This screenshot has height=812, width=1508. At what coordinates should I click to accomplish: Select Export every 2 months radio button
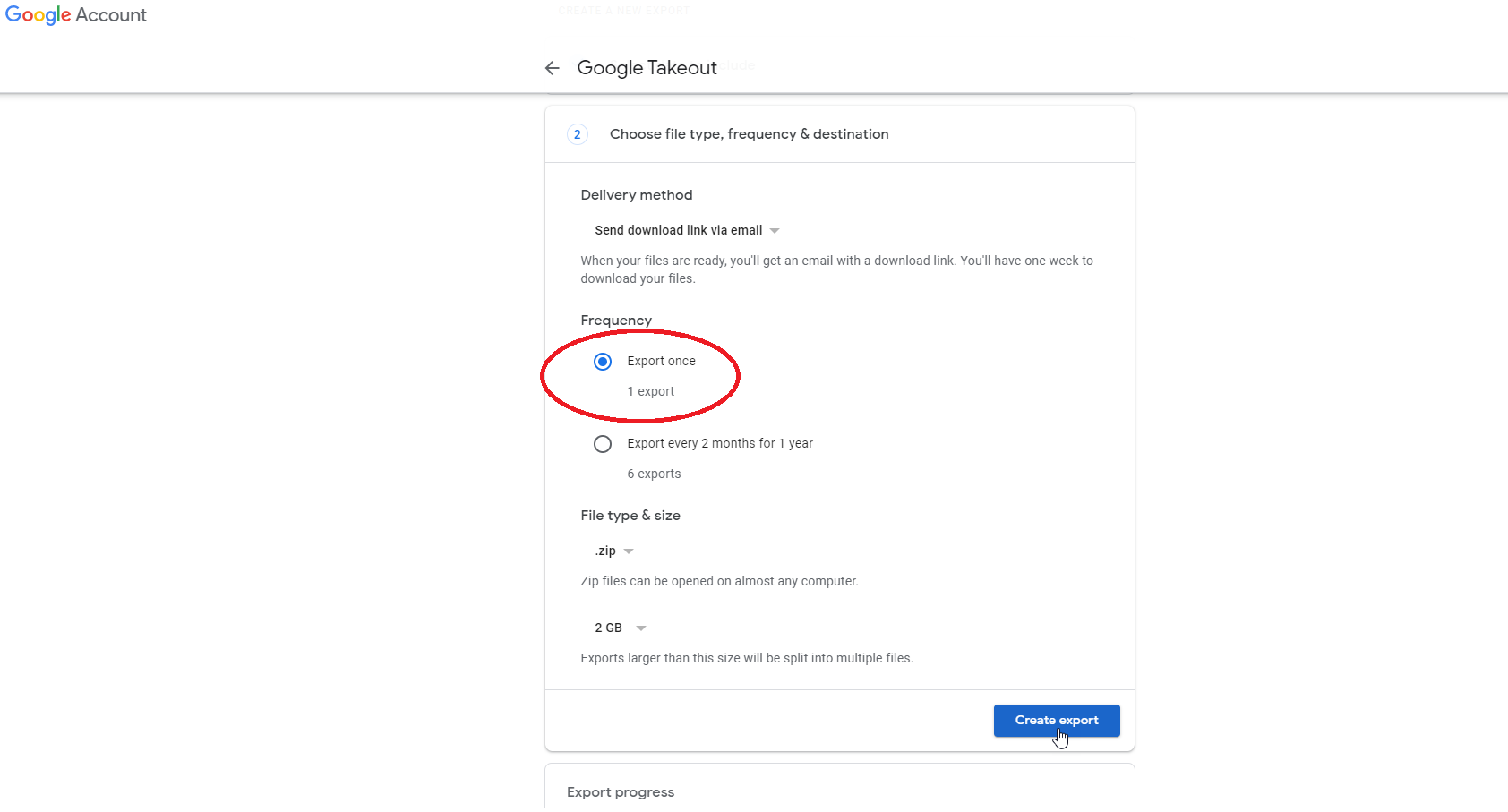point(603,444)
